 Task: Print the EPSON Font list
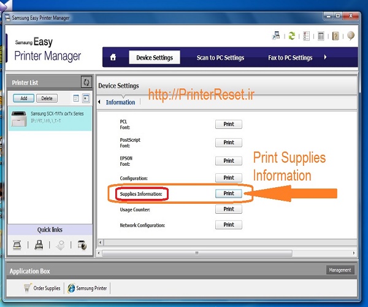[x=229, y=161]
